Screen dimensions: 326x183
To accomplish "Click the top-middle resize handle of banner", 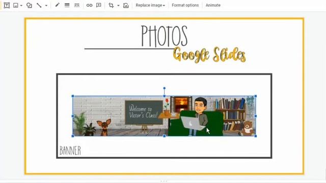I will click(x=164, y=96).
